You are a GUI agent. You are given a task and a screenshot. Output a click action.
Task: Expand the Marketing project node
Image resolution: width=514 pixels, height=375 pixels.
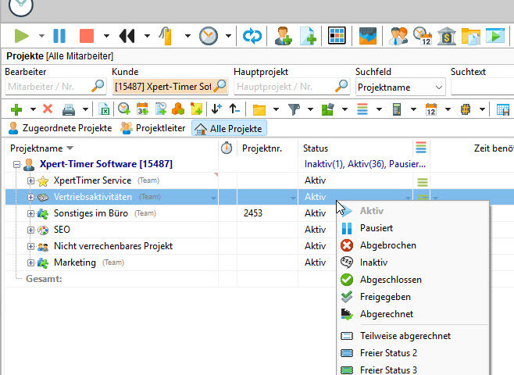[30, 262]
